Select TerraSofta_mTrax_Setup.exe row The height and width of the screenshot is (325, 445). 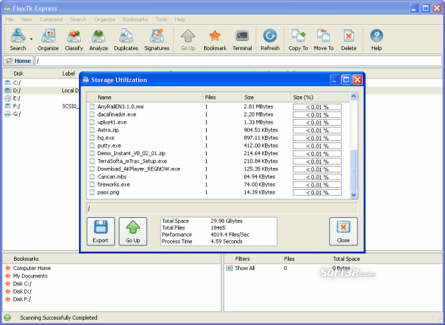(218, 161)
